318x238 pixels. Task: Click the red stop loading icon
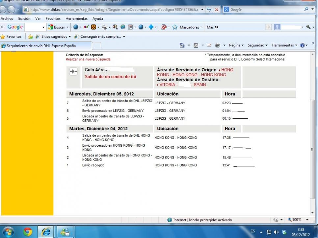coord(217,10)
